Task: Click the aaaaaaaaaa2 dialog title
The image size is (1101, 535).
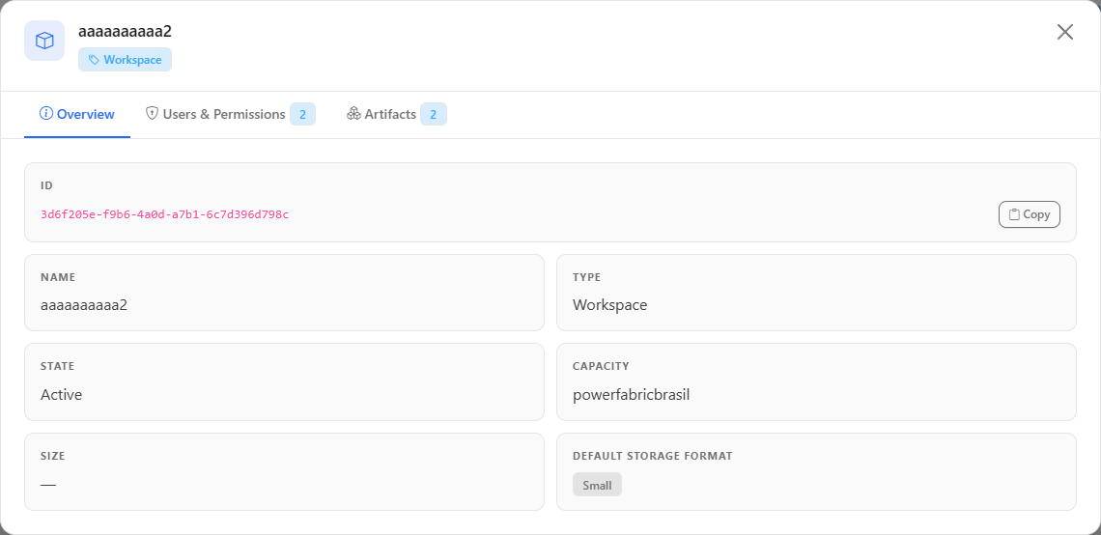Action: [125, 32]
